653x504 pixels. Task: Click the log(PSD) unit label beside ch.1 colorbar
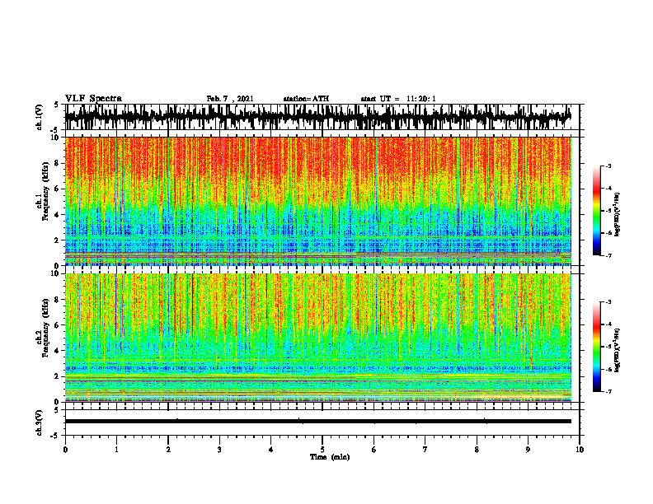click(618, 215)
